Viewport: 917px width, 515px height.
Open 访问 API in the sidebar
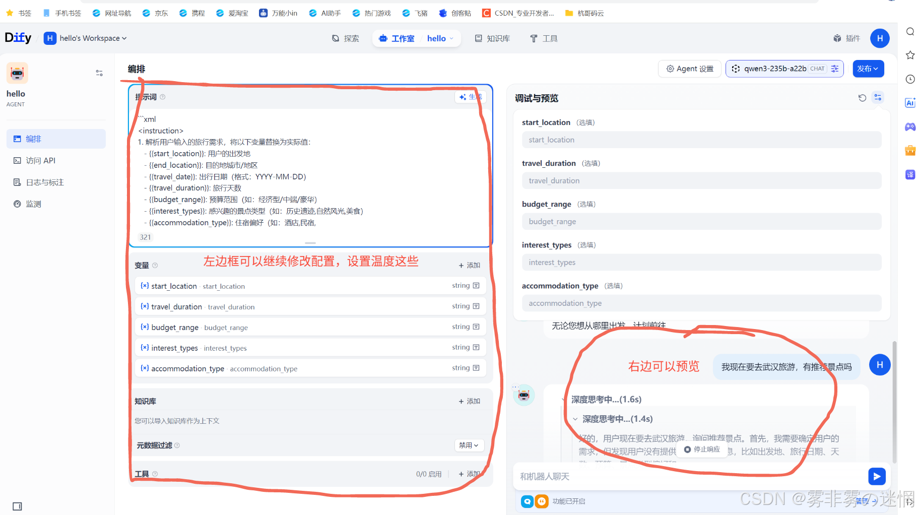pos(56,160)
